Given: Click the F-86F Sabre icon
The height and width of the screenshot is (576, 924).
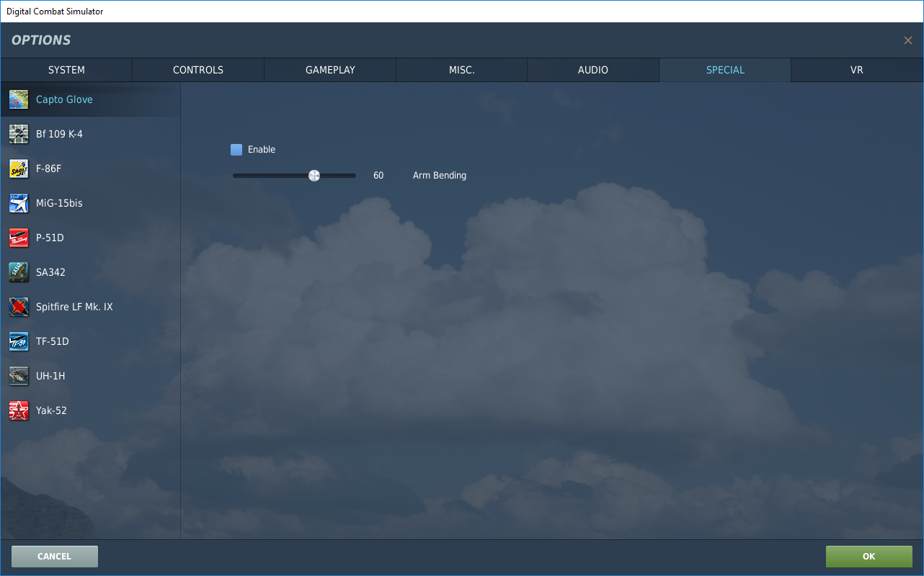Looking at the screenshot, I should coord(19,168).
